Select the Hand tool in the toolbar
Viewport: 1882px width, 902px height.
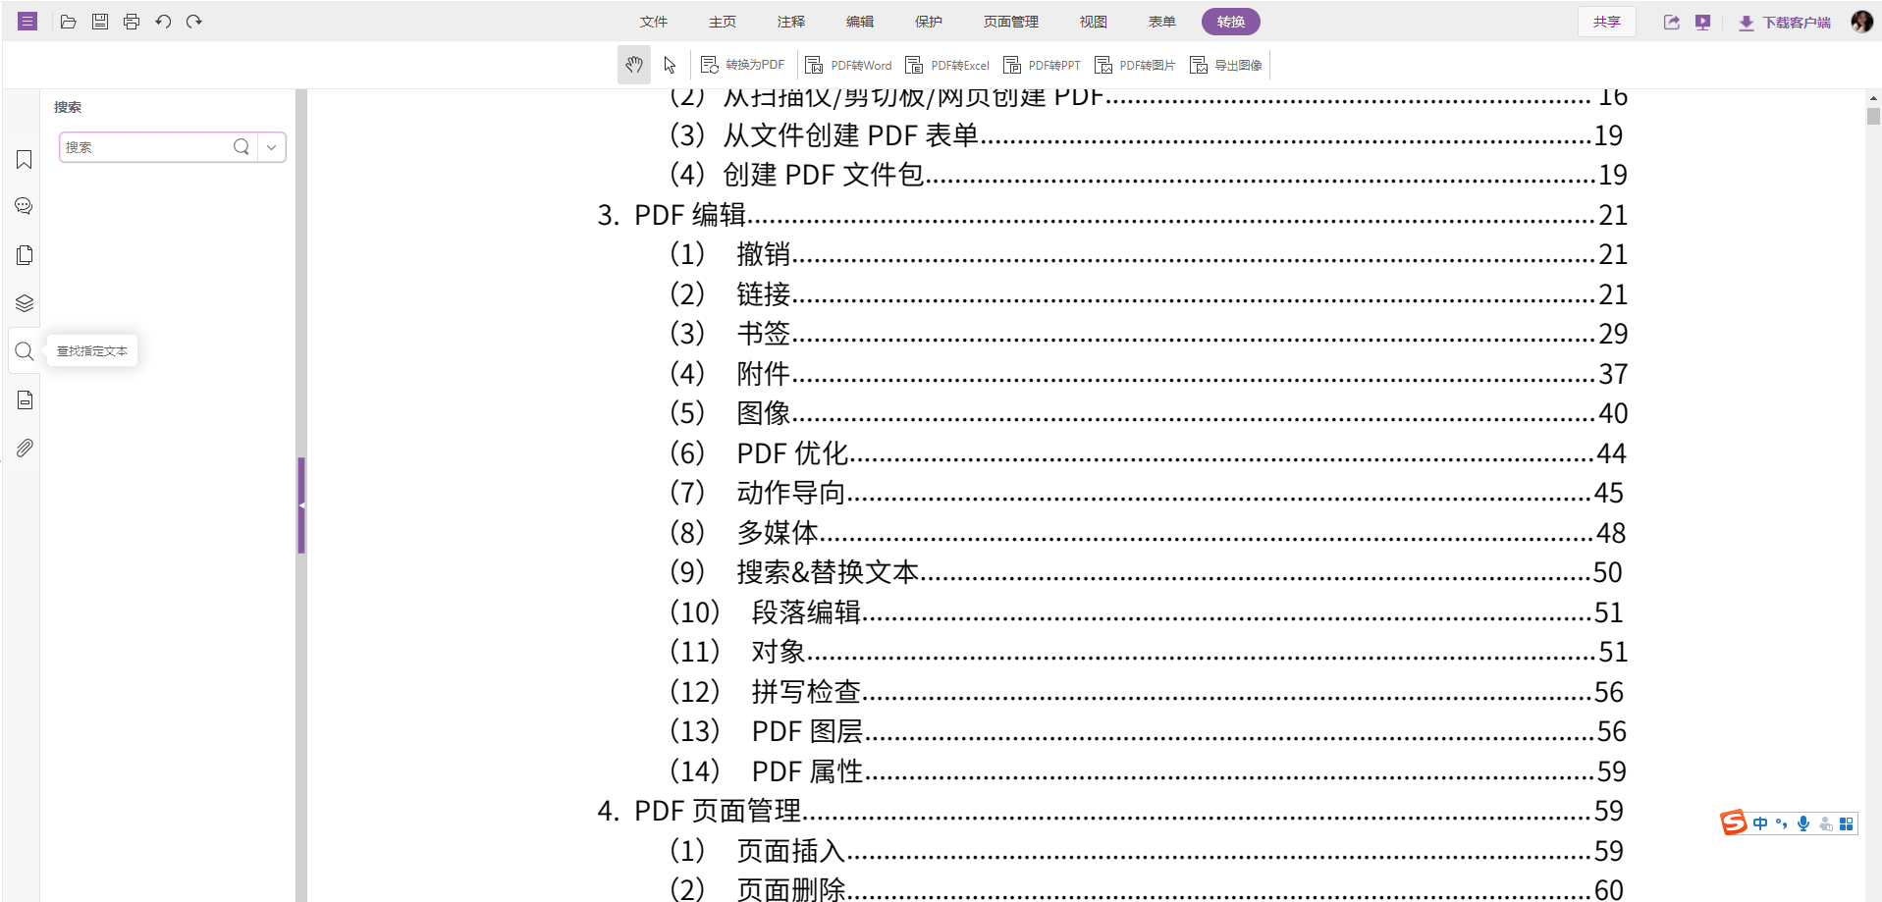click(x=633, y=65)
